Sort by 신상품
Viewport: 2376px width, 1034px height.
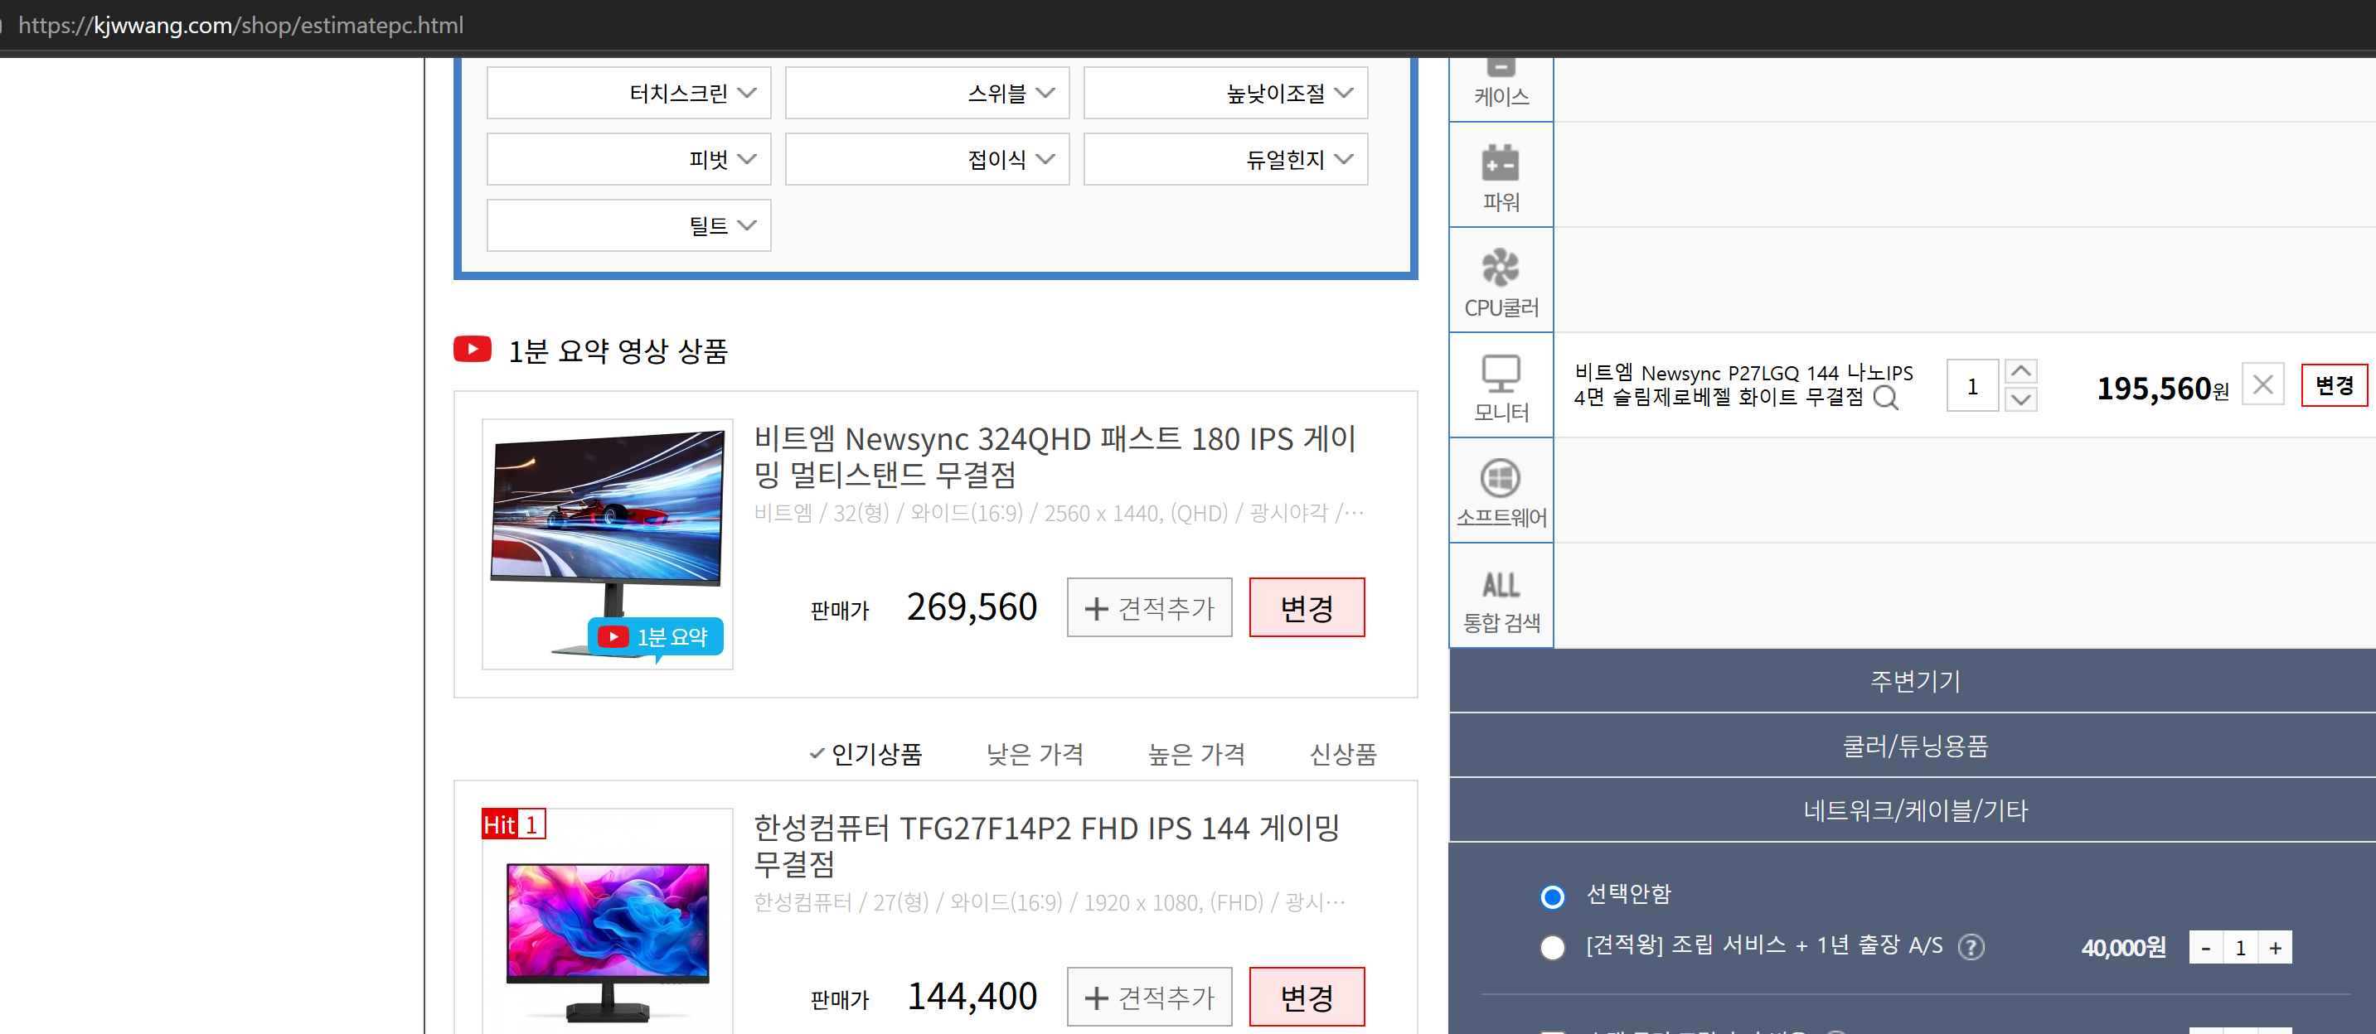click(1343, 754)
